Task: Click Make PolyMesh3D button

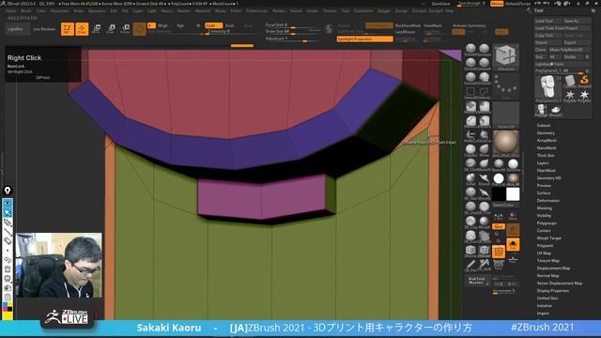Action: [x=570, y=50]
